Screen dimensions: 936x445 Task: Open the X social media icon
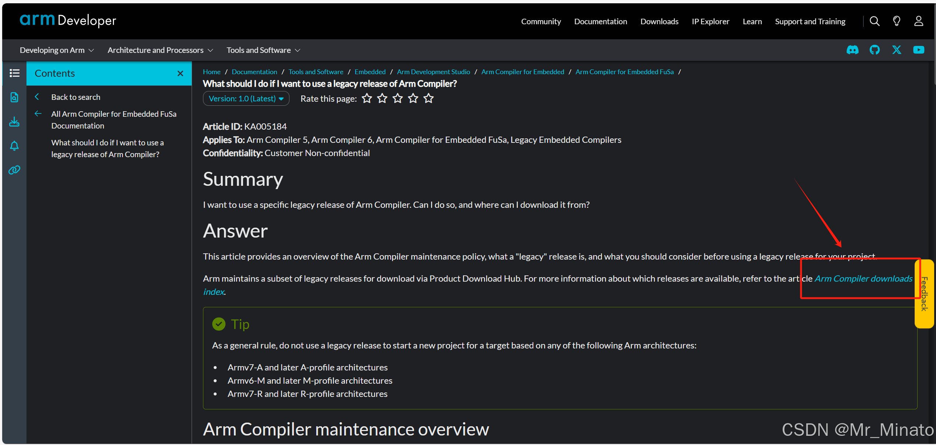(x=897, y=50)
